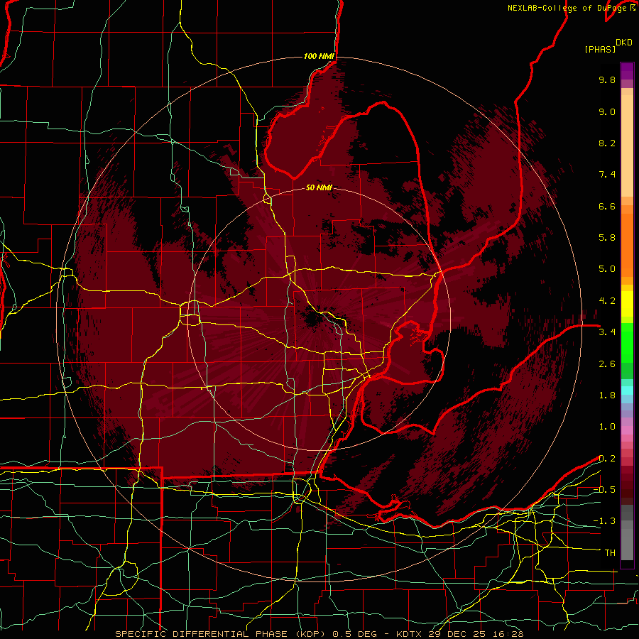Click the DKD label above the color bar
Viewport: 639px width, 639px height.
point(624,43)
